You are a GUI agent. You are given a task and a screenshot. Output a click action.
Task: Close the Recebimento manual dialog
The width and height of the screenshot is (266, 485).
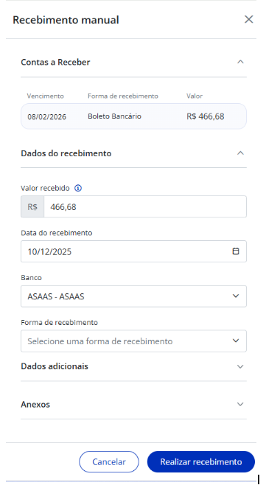(x=248, y=19)
